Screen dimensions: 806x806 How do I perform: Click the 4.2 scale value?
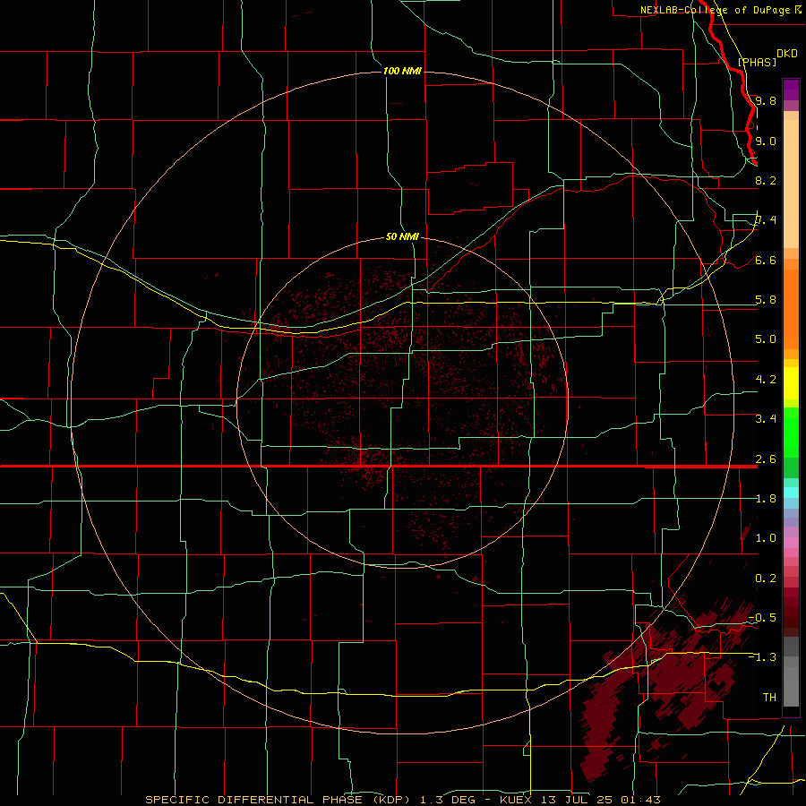pos(766,380)
